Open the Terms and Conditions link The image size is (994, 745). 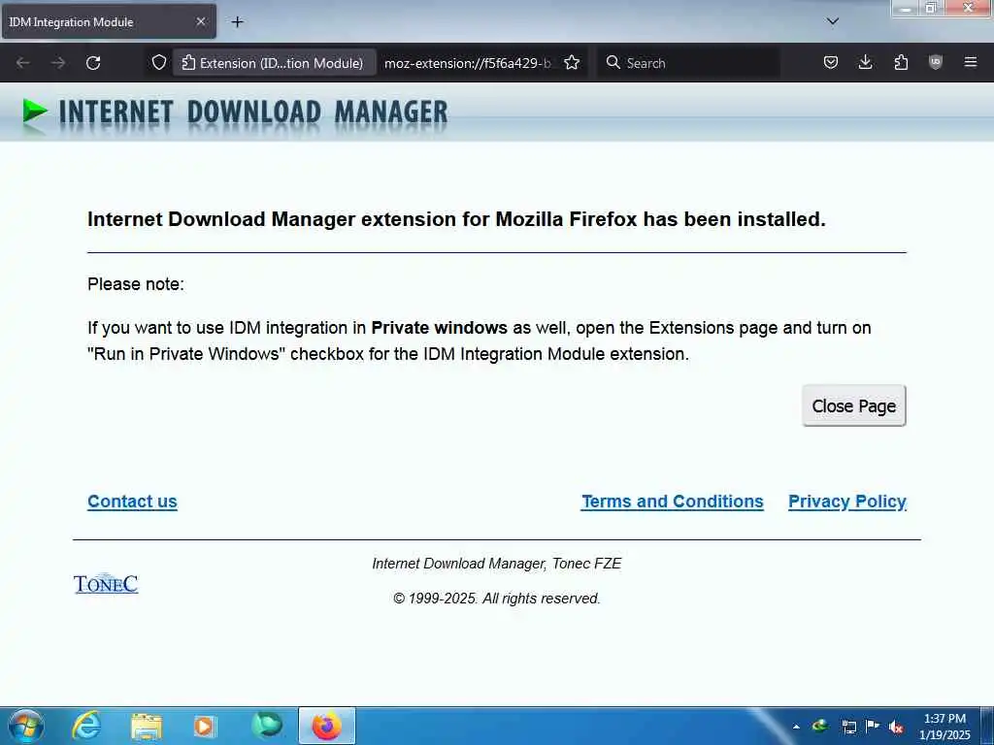[673, 502]
